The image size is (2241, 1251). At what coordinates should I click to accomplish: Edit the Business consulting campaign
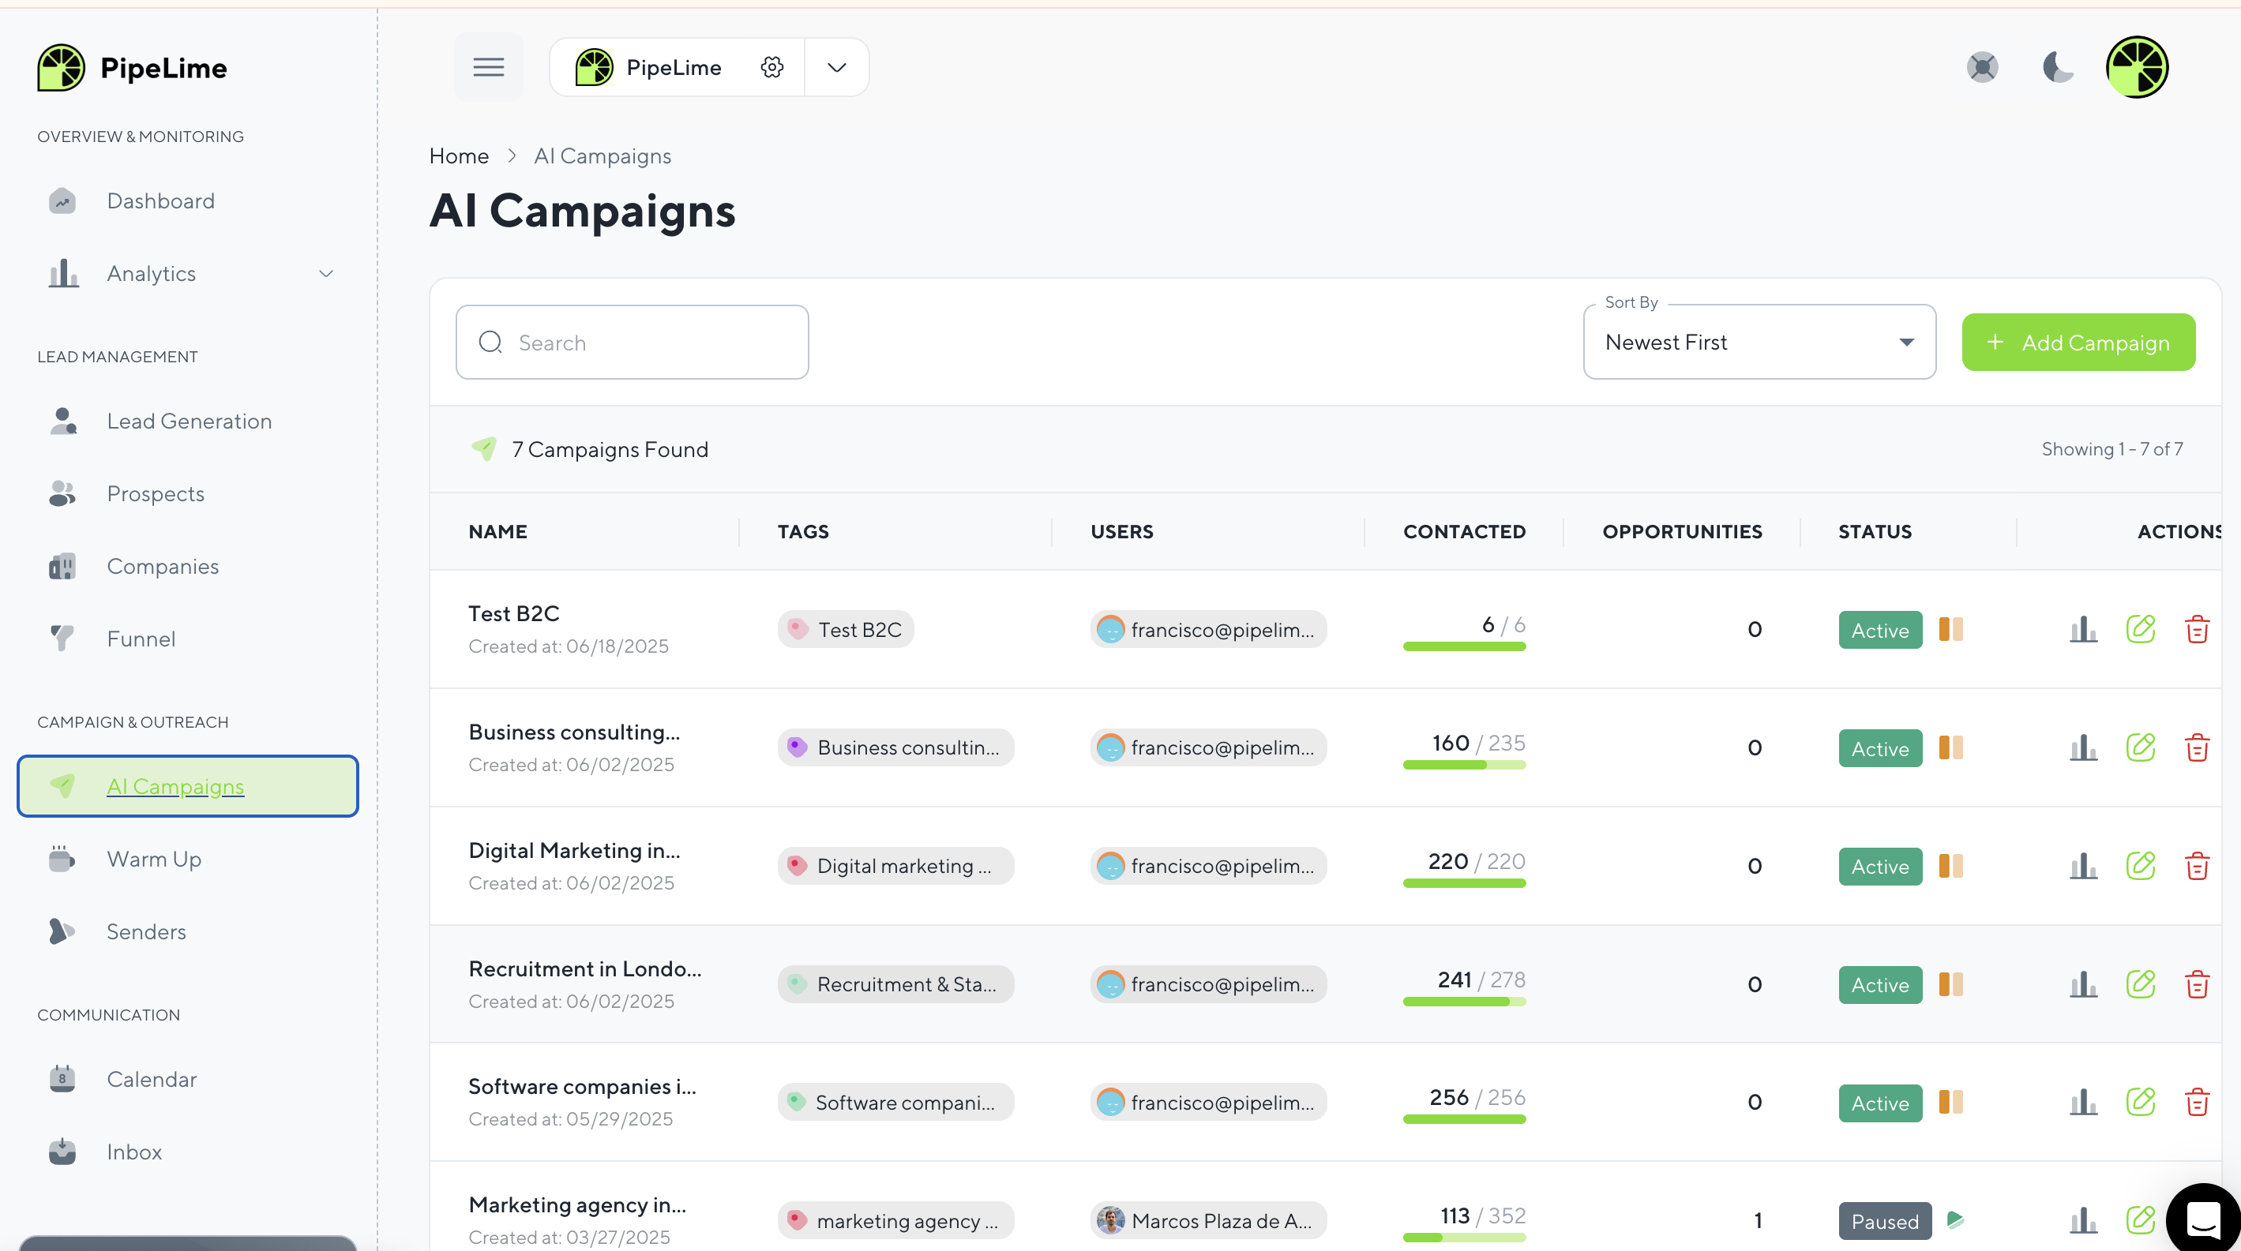coord(2140,747)
